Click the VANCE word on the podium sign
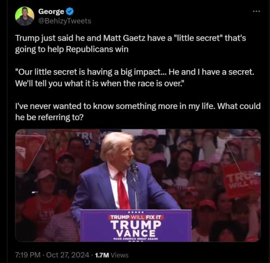Image resolution: width=270 pixels, height=263 pixels. click(x=136, y=233)
